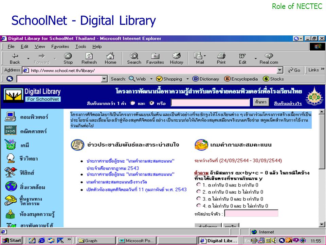This screenshot has height=245, width=326.
Task: Choose answer 4 radio button
Action: tap(199, 206)
